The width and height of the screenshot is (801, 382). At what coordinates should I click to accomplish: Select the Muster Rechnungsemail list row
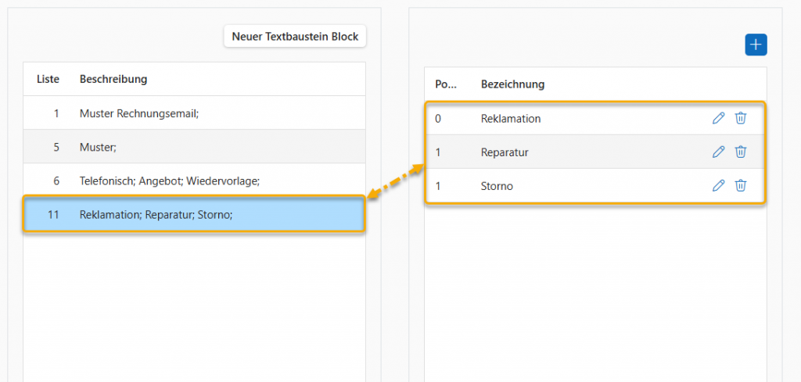tap(139, 113)
